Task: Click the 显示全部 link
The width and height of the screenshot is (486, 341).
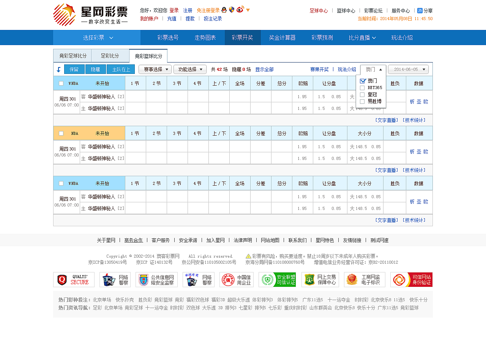Action: (264, 70)
